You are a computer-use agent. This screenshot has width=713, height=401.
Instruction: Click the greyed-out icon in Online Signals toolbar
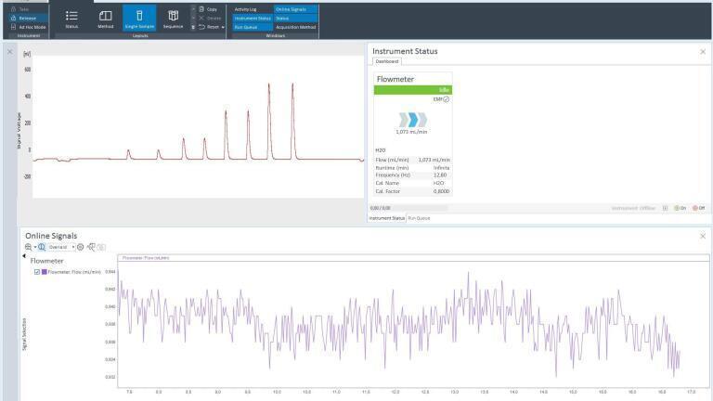pos(101,247)
